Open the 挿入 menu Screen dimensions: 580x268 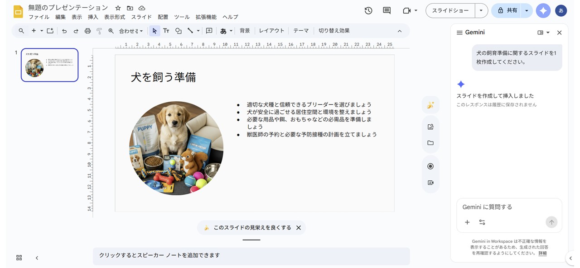[92, 17]
